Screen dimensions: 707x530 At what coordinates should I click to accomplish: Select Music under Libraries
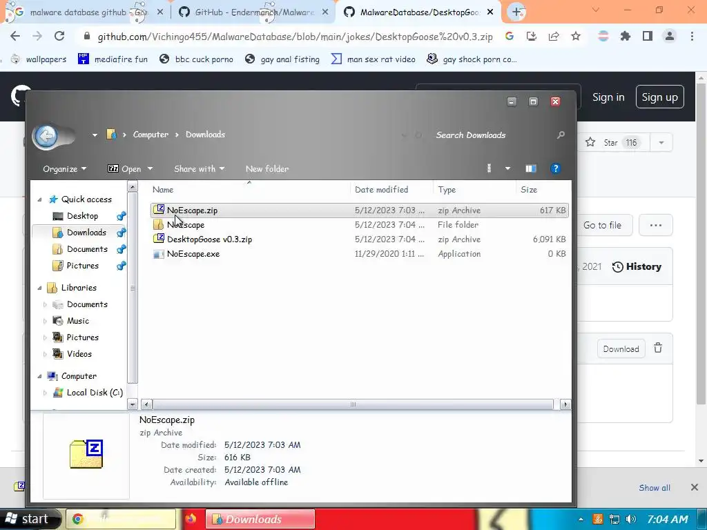78,320
